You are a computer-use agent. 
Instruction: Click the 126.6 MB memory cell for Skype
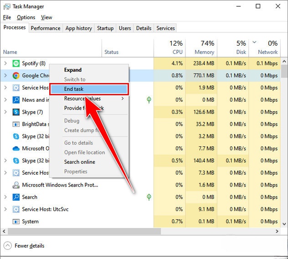point(201,112)
